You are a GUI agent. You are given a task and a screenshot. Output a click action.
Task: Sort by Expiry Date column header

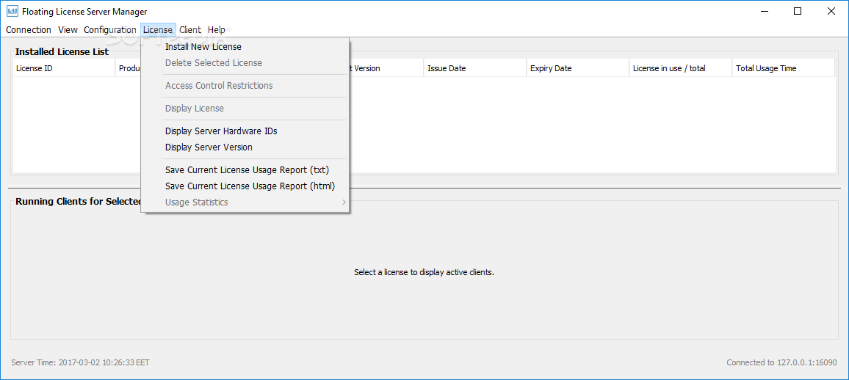577,68
